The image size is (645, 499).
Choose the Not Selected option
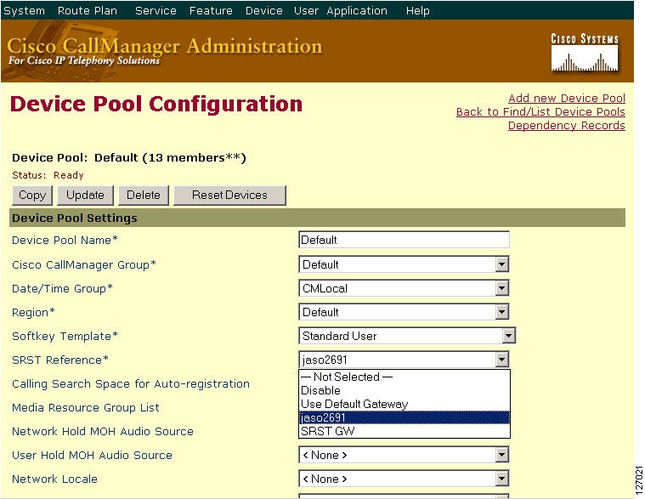(x=405, y=377)
